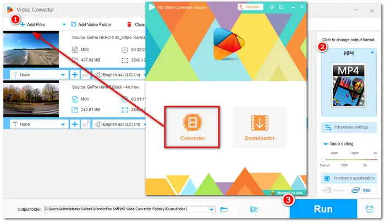
Task: Open subtitle None dropdown for GoPro HERO 6 video
Action: point(39,75)
